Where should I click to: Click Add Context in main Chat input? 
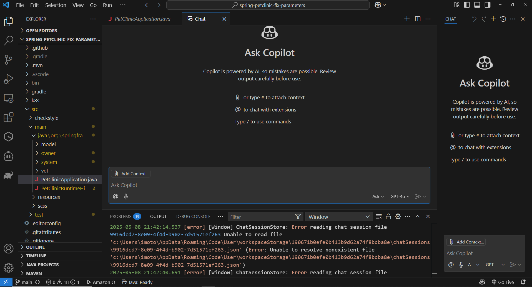coord(131,174)
